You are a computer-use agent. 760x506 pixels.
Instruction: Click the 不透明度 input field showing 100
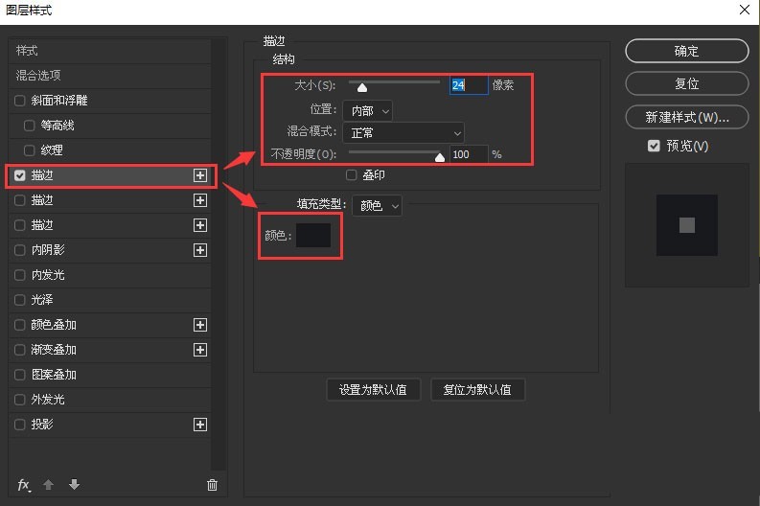[x=469, y=154]
